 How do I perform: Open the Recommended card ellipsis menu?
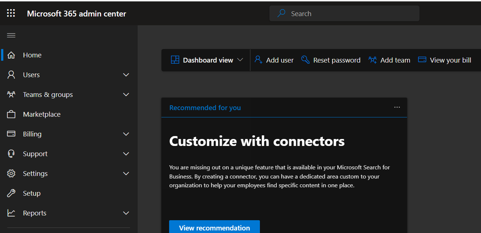point(397,107)
